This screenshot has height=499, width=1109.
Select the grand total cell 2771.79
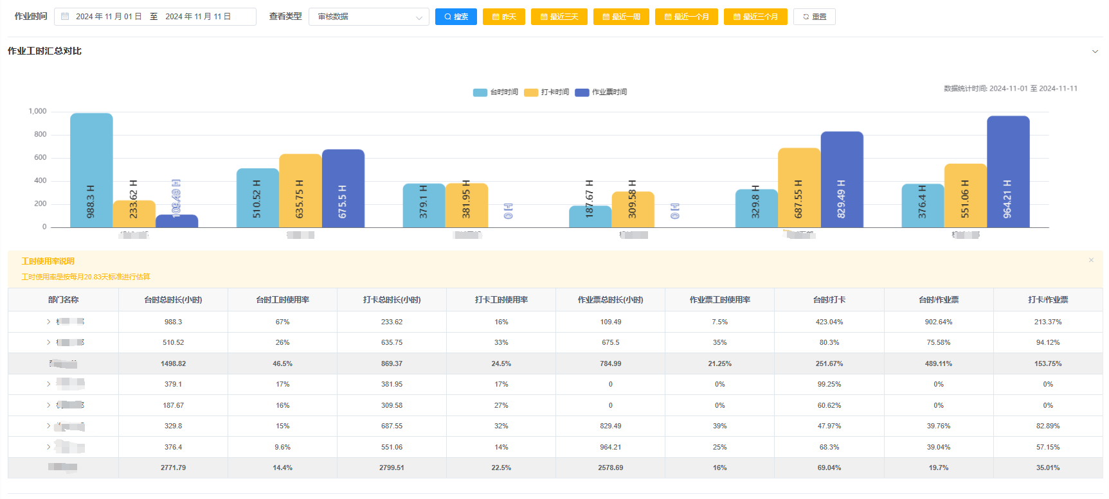(x=173, y=468)
